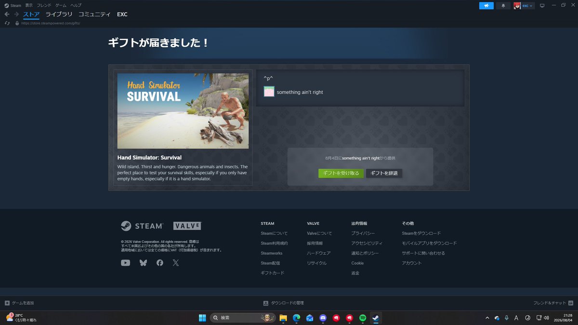Open the 返金 link
Screen dimensions: 578x325
[355, 273]
